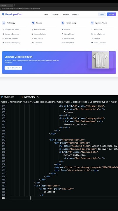
Task: Click the icon beside Laptops & Computers
Action: tap(3, 34)
